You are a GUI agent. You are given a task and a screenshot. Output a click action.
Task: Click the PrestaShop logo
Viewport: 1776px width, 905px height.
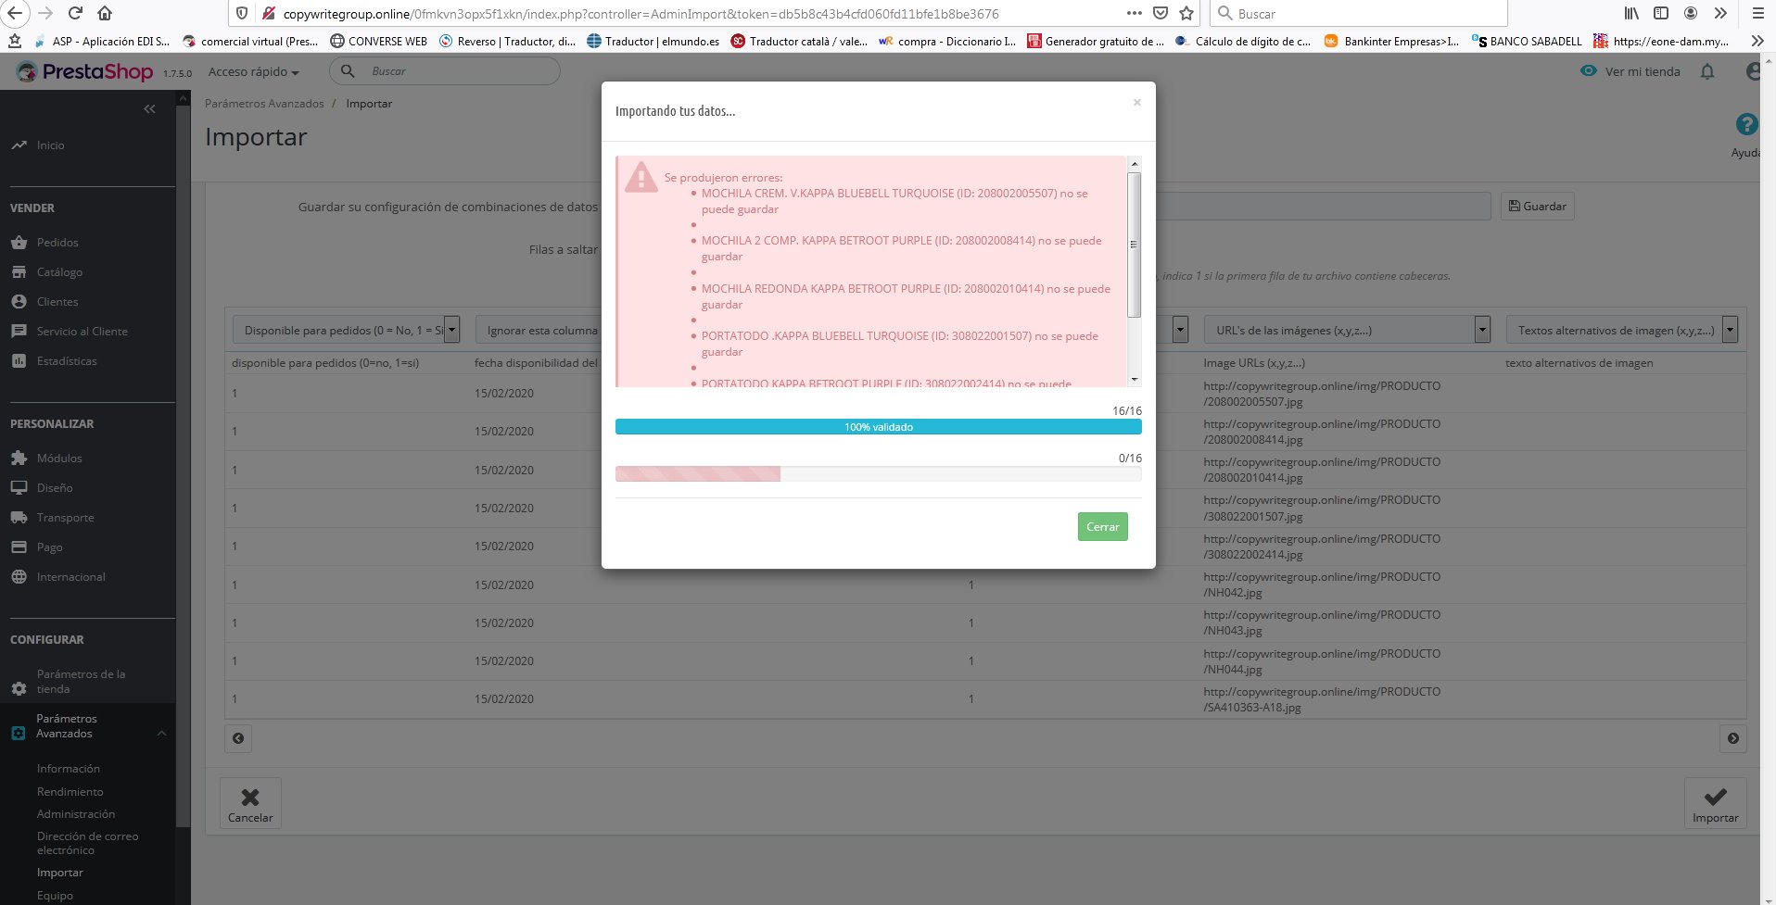(x=83, y=71)
